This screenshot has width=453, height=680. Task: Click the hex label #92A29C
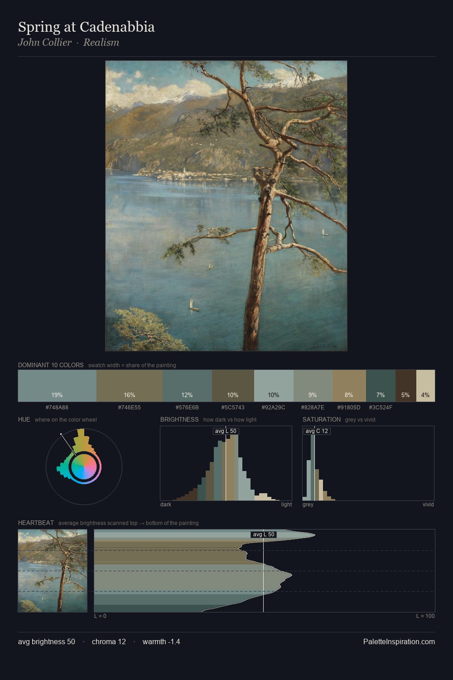tap(274, 408)
